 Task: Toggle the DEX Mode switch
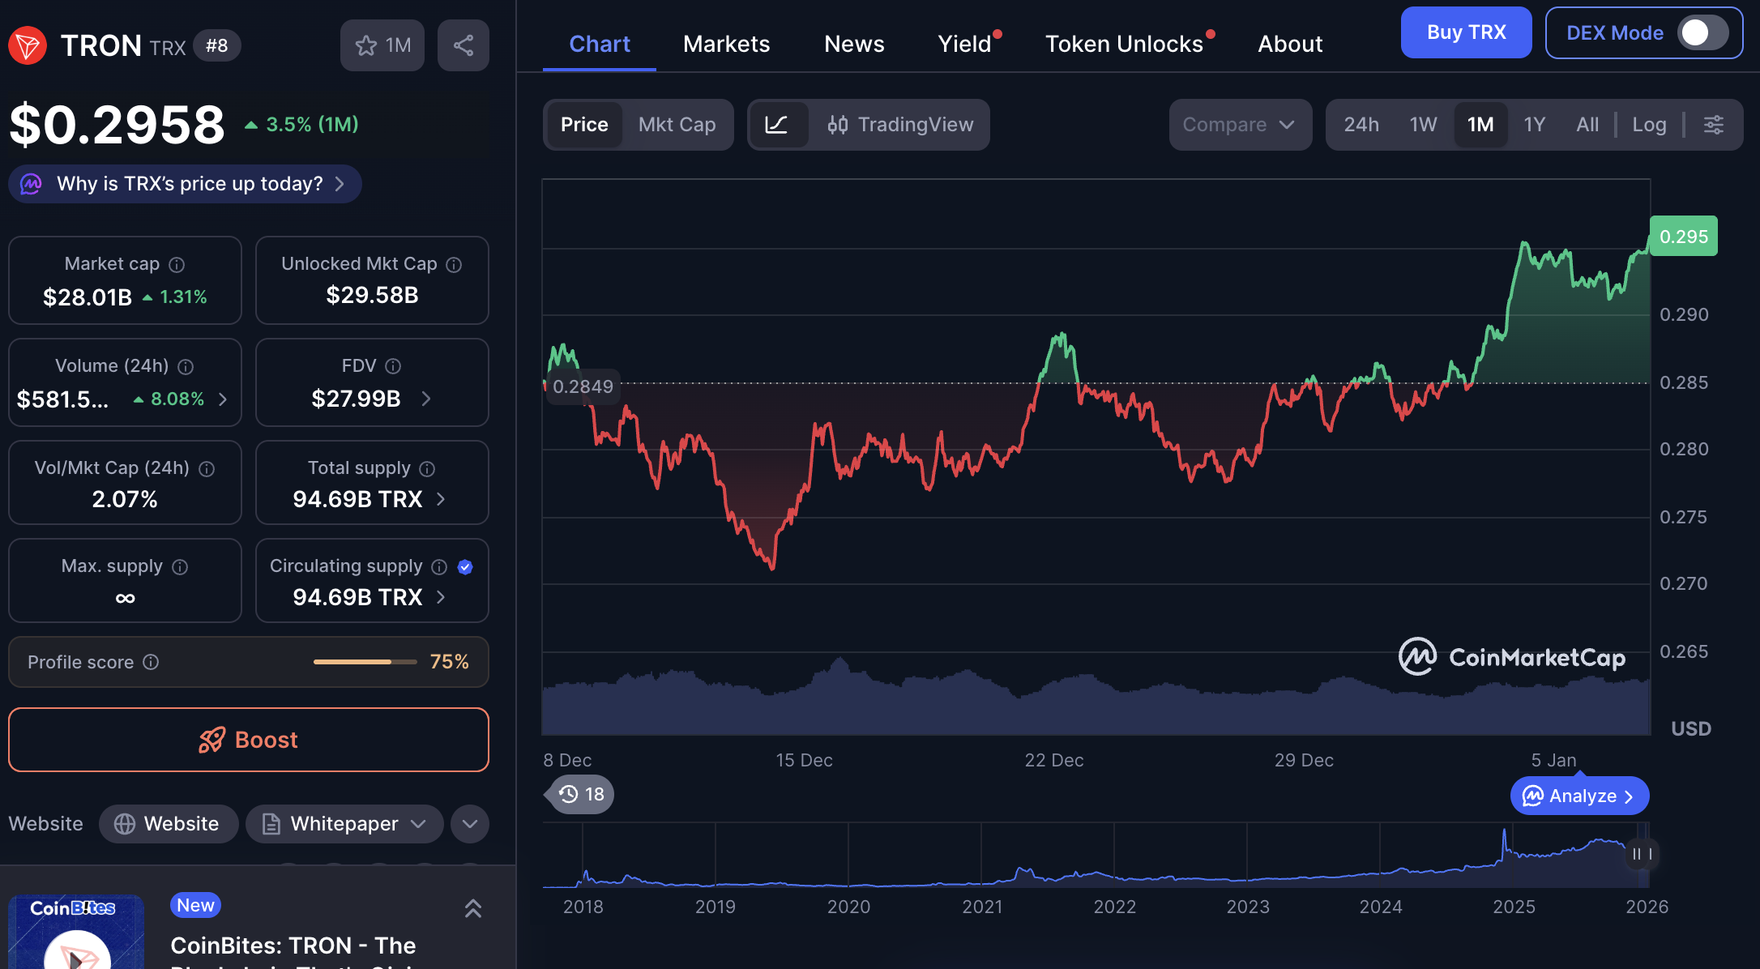[1702, 33]
